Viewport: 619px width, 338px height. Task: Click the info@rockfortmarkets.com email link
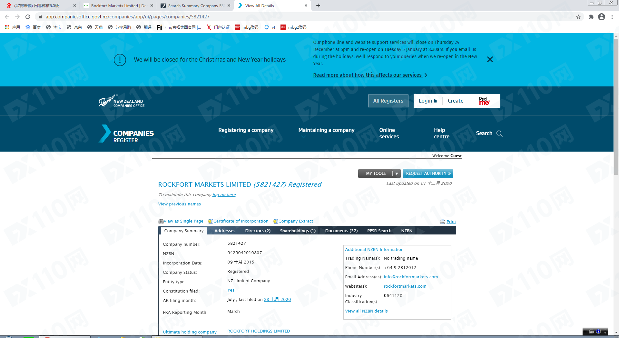[411, 277]
